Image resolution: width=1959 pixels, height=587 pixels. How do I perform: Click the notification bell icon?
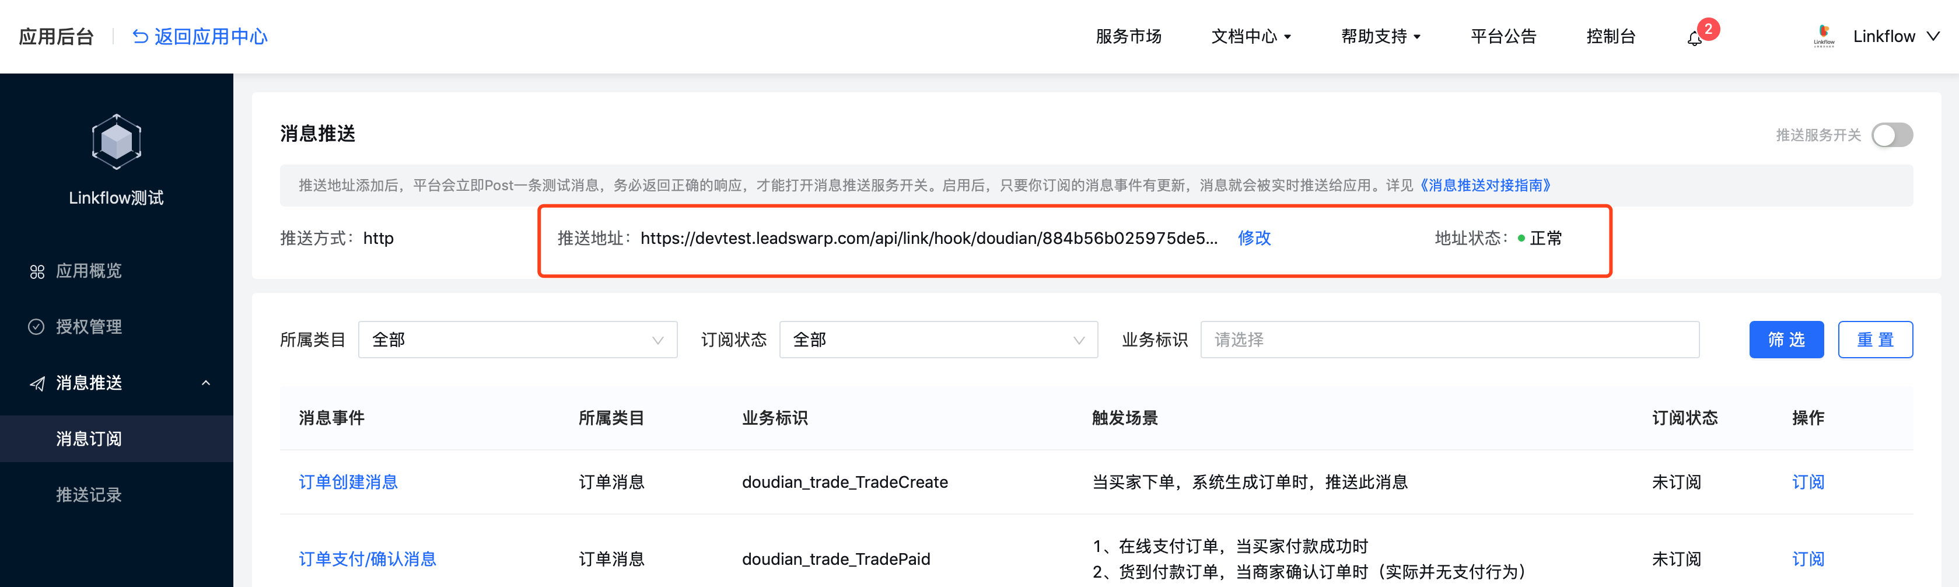1694,39
